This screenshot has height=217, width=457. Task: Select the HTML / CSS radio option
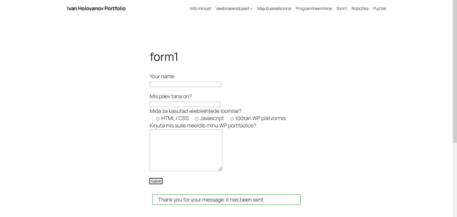158,119
